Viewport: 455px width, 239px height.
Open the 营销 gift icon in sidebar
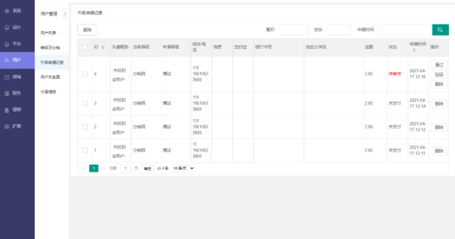coord(7,110)
